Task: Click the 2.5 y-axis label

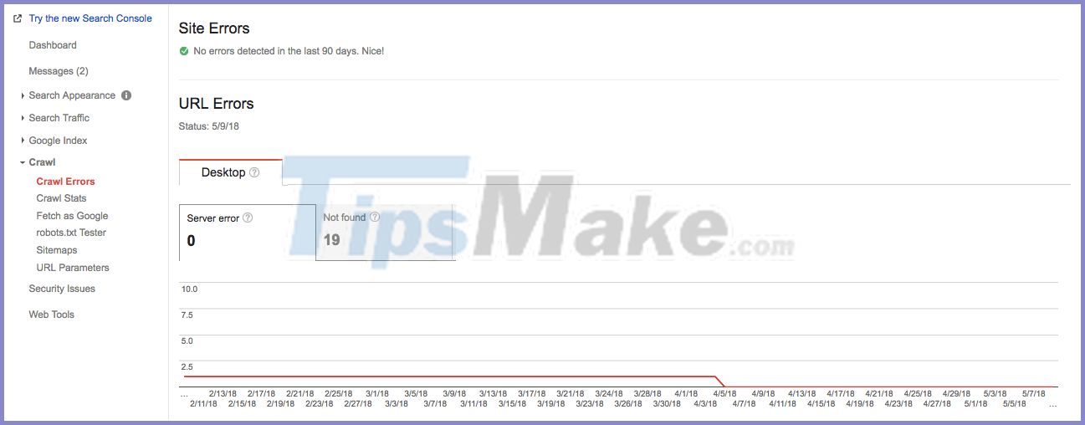Action: 187,367
